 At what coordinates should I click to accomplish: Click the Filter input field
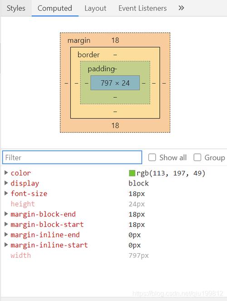[x=72, y=157]
